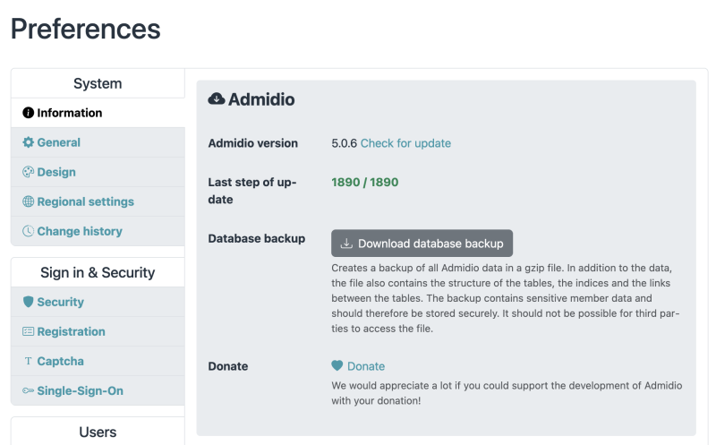716x445 pixels.
Task: Click the info icon beside Information
Action: click(x=29, y=113)
